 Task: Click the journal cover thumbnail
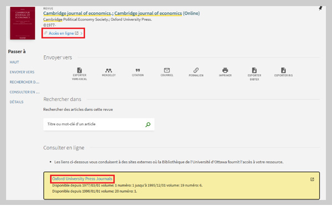[23, 23]
